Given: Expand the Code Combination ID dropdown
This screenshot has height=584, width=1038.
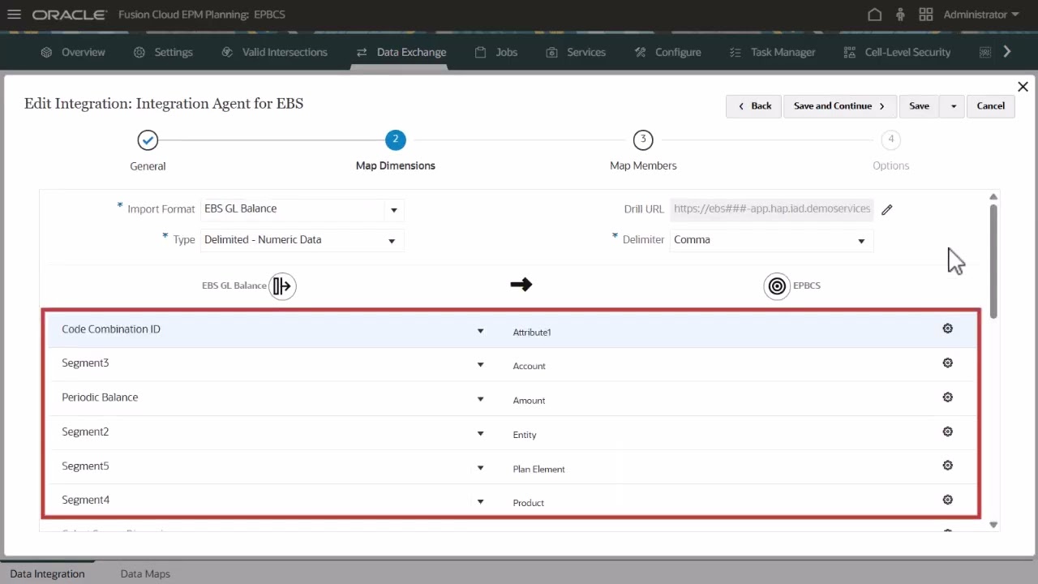Looking at the screenshot, I should coord(480,331).
